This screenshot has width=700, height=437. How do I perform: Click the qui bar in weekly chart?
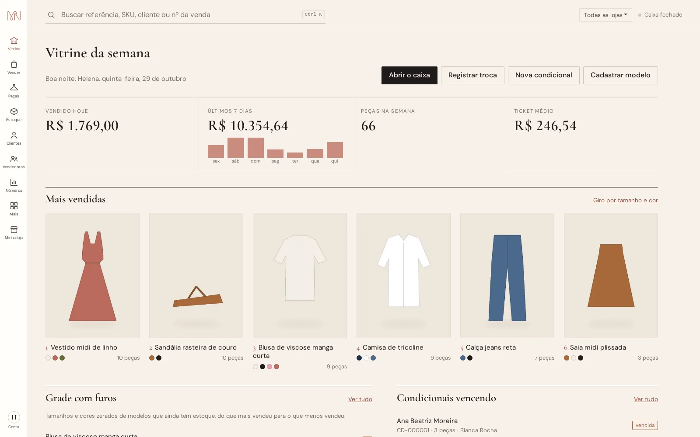pos(335,150)
